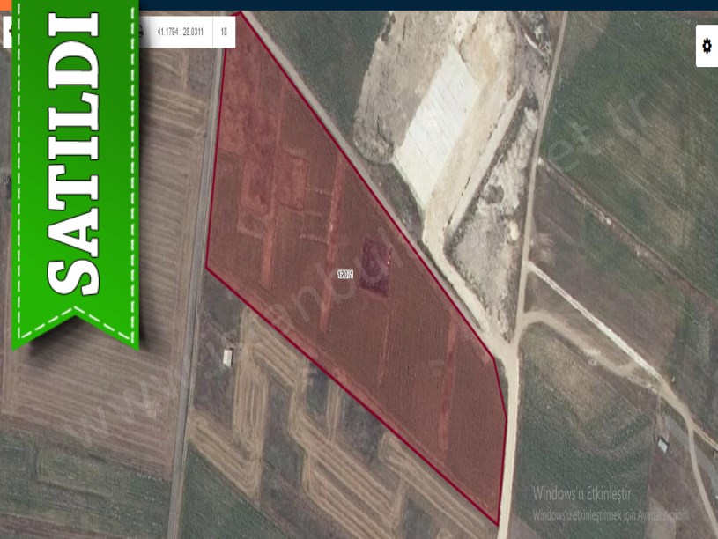Click the coordinates 41.1794 : 28.0311 field
718x539 pixels.
(x=180, y=33)
